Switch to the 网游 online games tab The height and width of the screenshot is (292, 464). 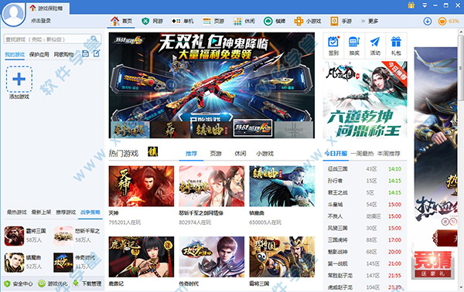pos(152,22)
